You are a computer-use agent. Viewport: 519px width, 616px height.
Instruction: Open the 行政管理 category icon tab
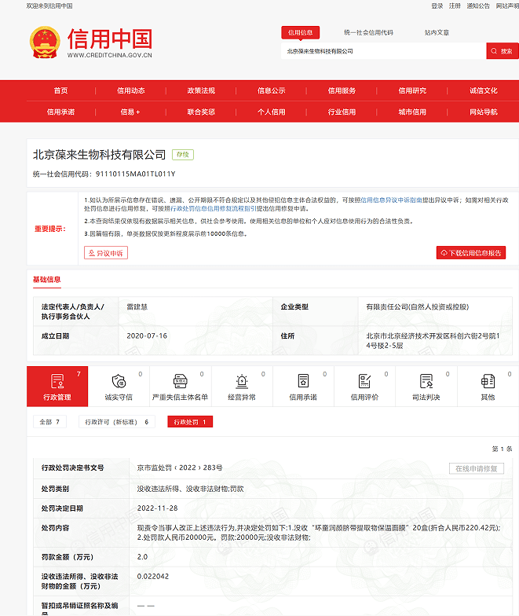click(x=57, y=387)
